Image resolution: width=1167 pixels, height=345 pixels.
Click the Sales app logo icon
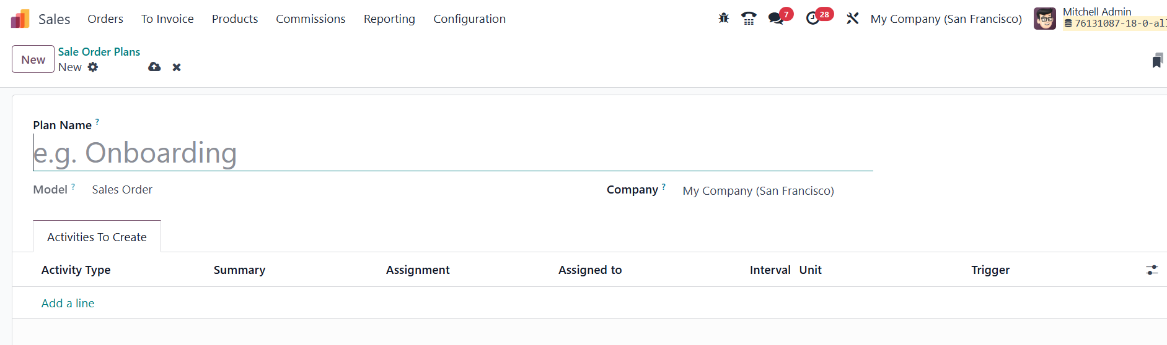coord(20,19)
